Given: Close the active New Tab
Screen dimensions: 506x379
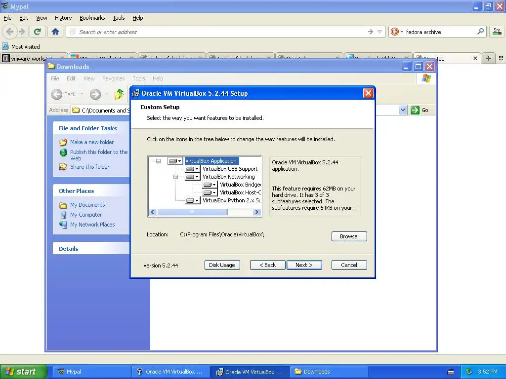Looking at the screenshot, I should 475,58.
